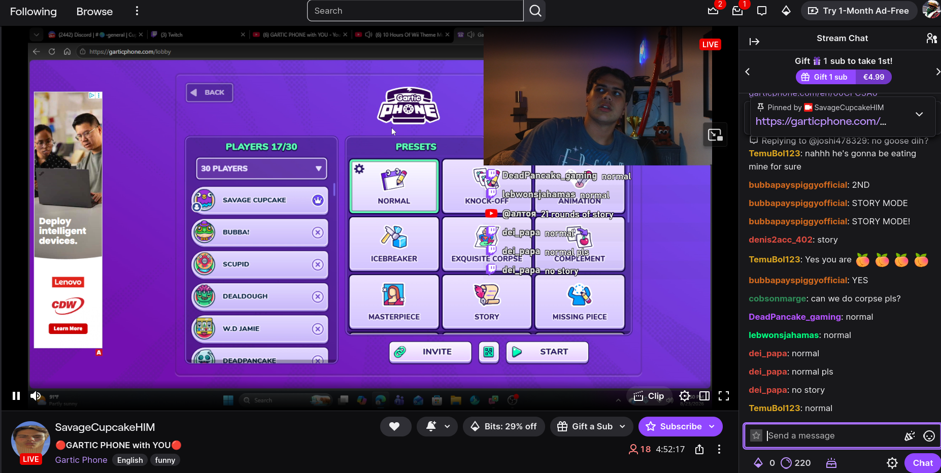Expand the Gift a Sub dropdown arrow
Screen dimensions: 941x473
[623, 426]
